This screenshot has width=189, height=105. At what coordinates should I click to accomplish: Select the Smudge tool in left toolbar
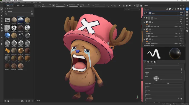click(2, 25)
